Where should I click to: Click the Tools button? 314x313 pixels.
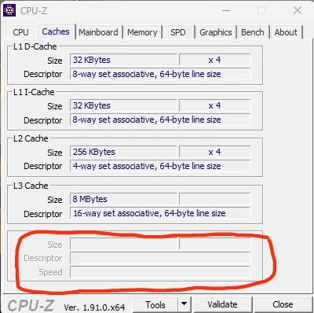155,305
